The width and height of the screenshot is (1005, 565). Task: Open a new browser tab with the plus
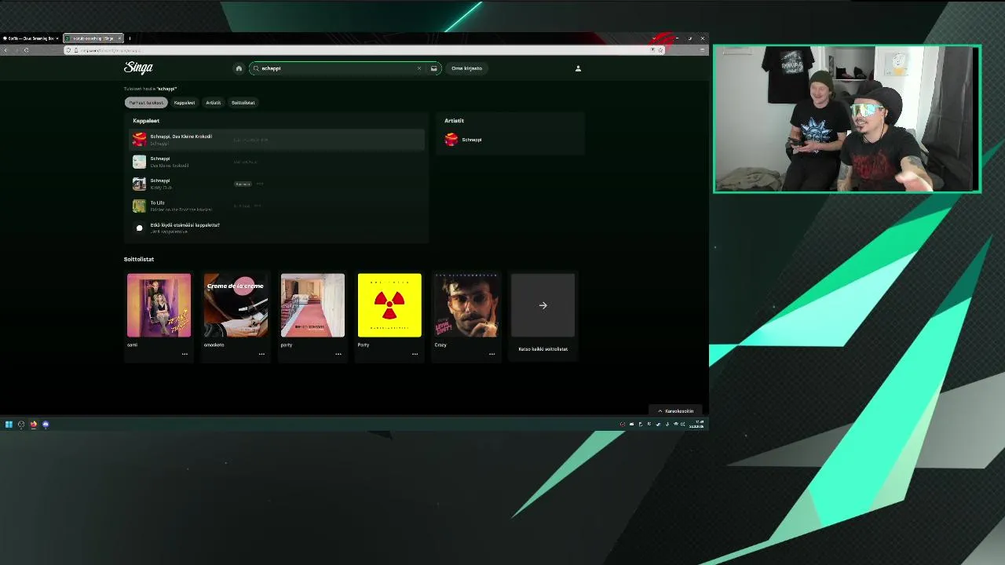[x=130, y=38]
